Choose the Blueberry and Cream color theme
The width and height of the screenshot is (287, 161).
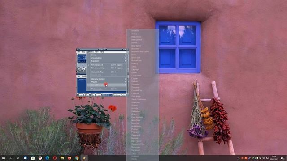143,52
